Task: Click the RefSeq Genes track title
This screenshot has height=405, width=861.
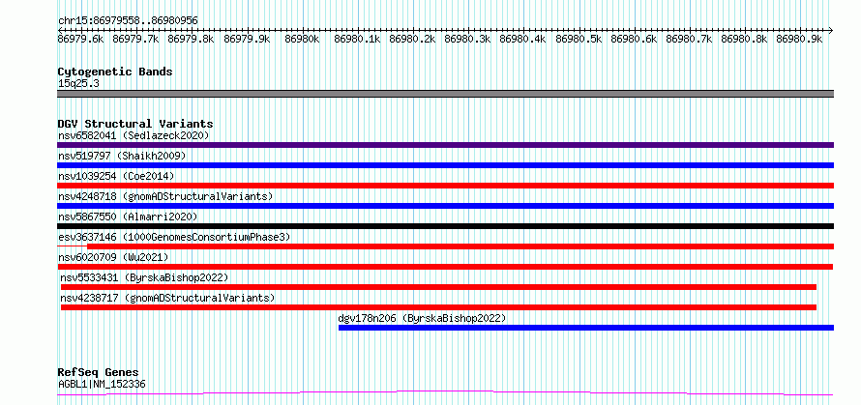Action: click(98, 373)
